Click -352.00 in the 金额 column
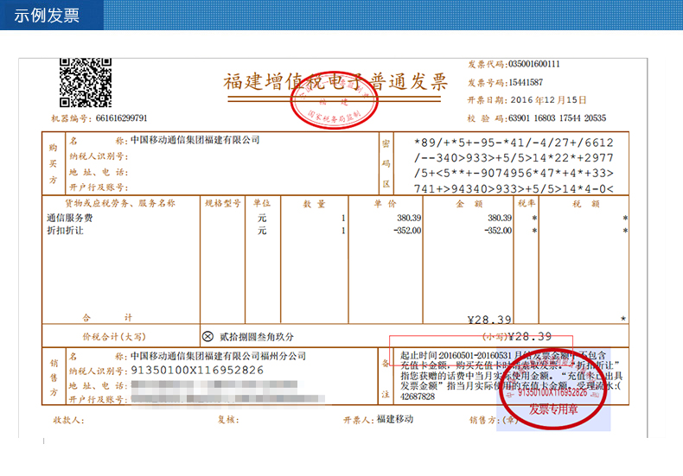The image size is (683, 476). (x=498, y=231)
